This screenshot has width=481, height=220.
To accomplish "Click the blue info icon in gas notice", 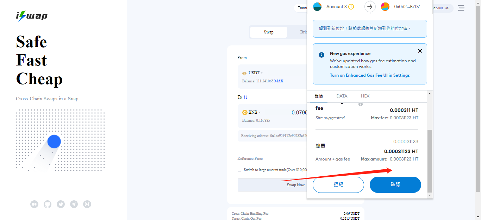I will click(x=321, y=55).
